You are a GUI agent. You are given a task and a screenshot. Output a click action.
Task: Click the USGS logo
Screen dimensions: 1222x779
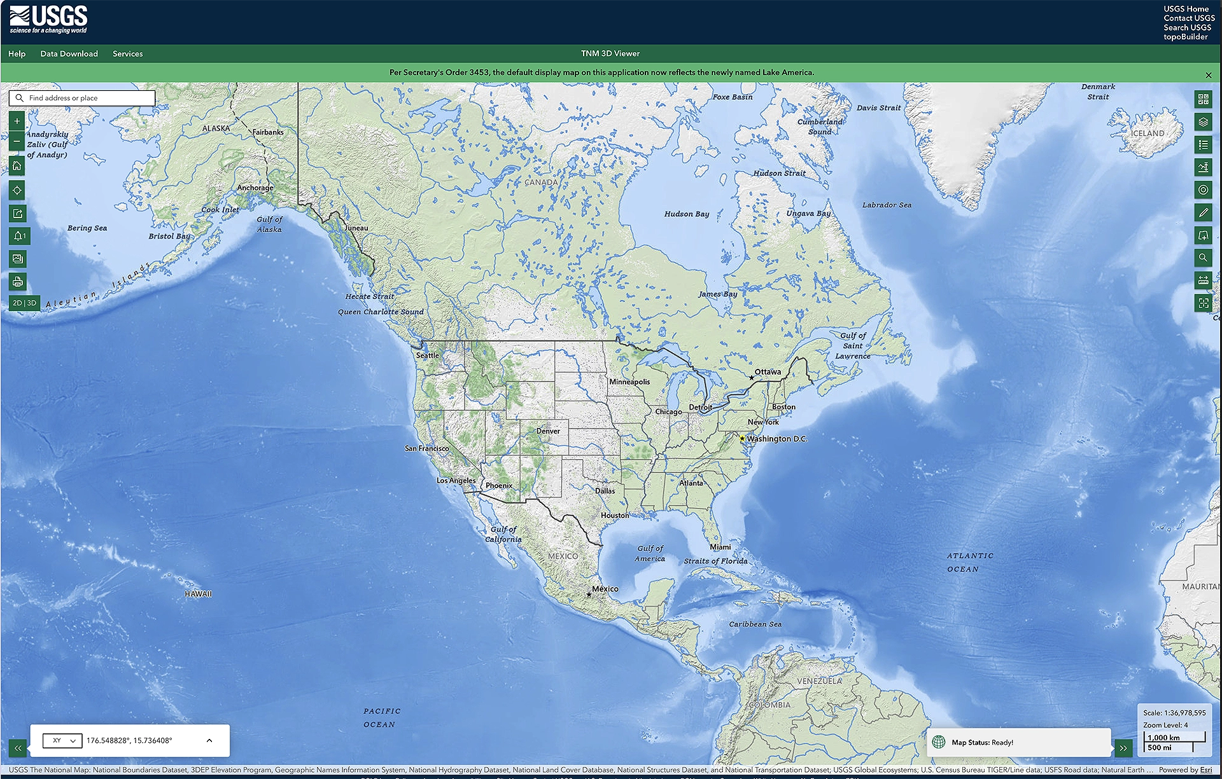pyautogui.click(x=48, y=20)
